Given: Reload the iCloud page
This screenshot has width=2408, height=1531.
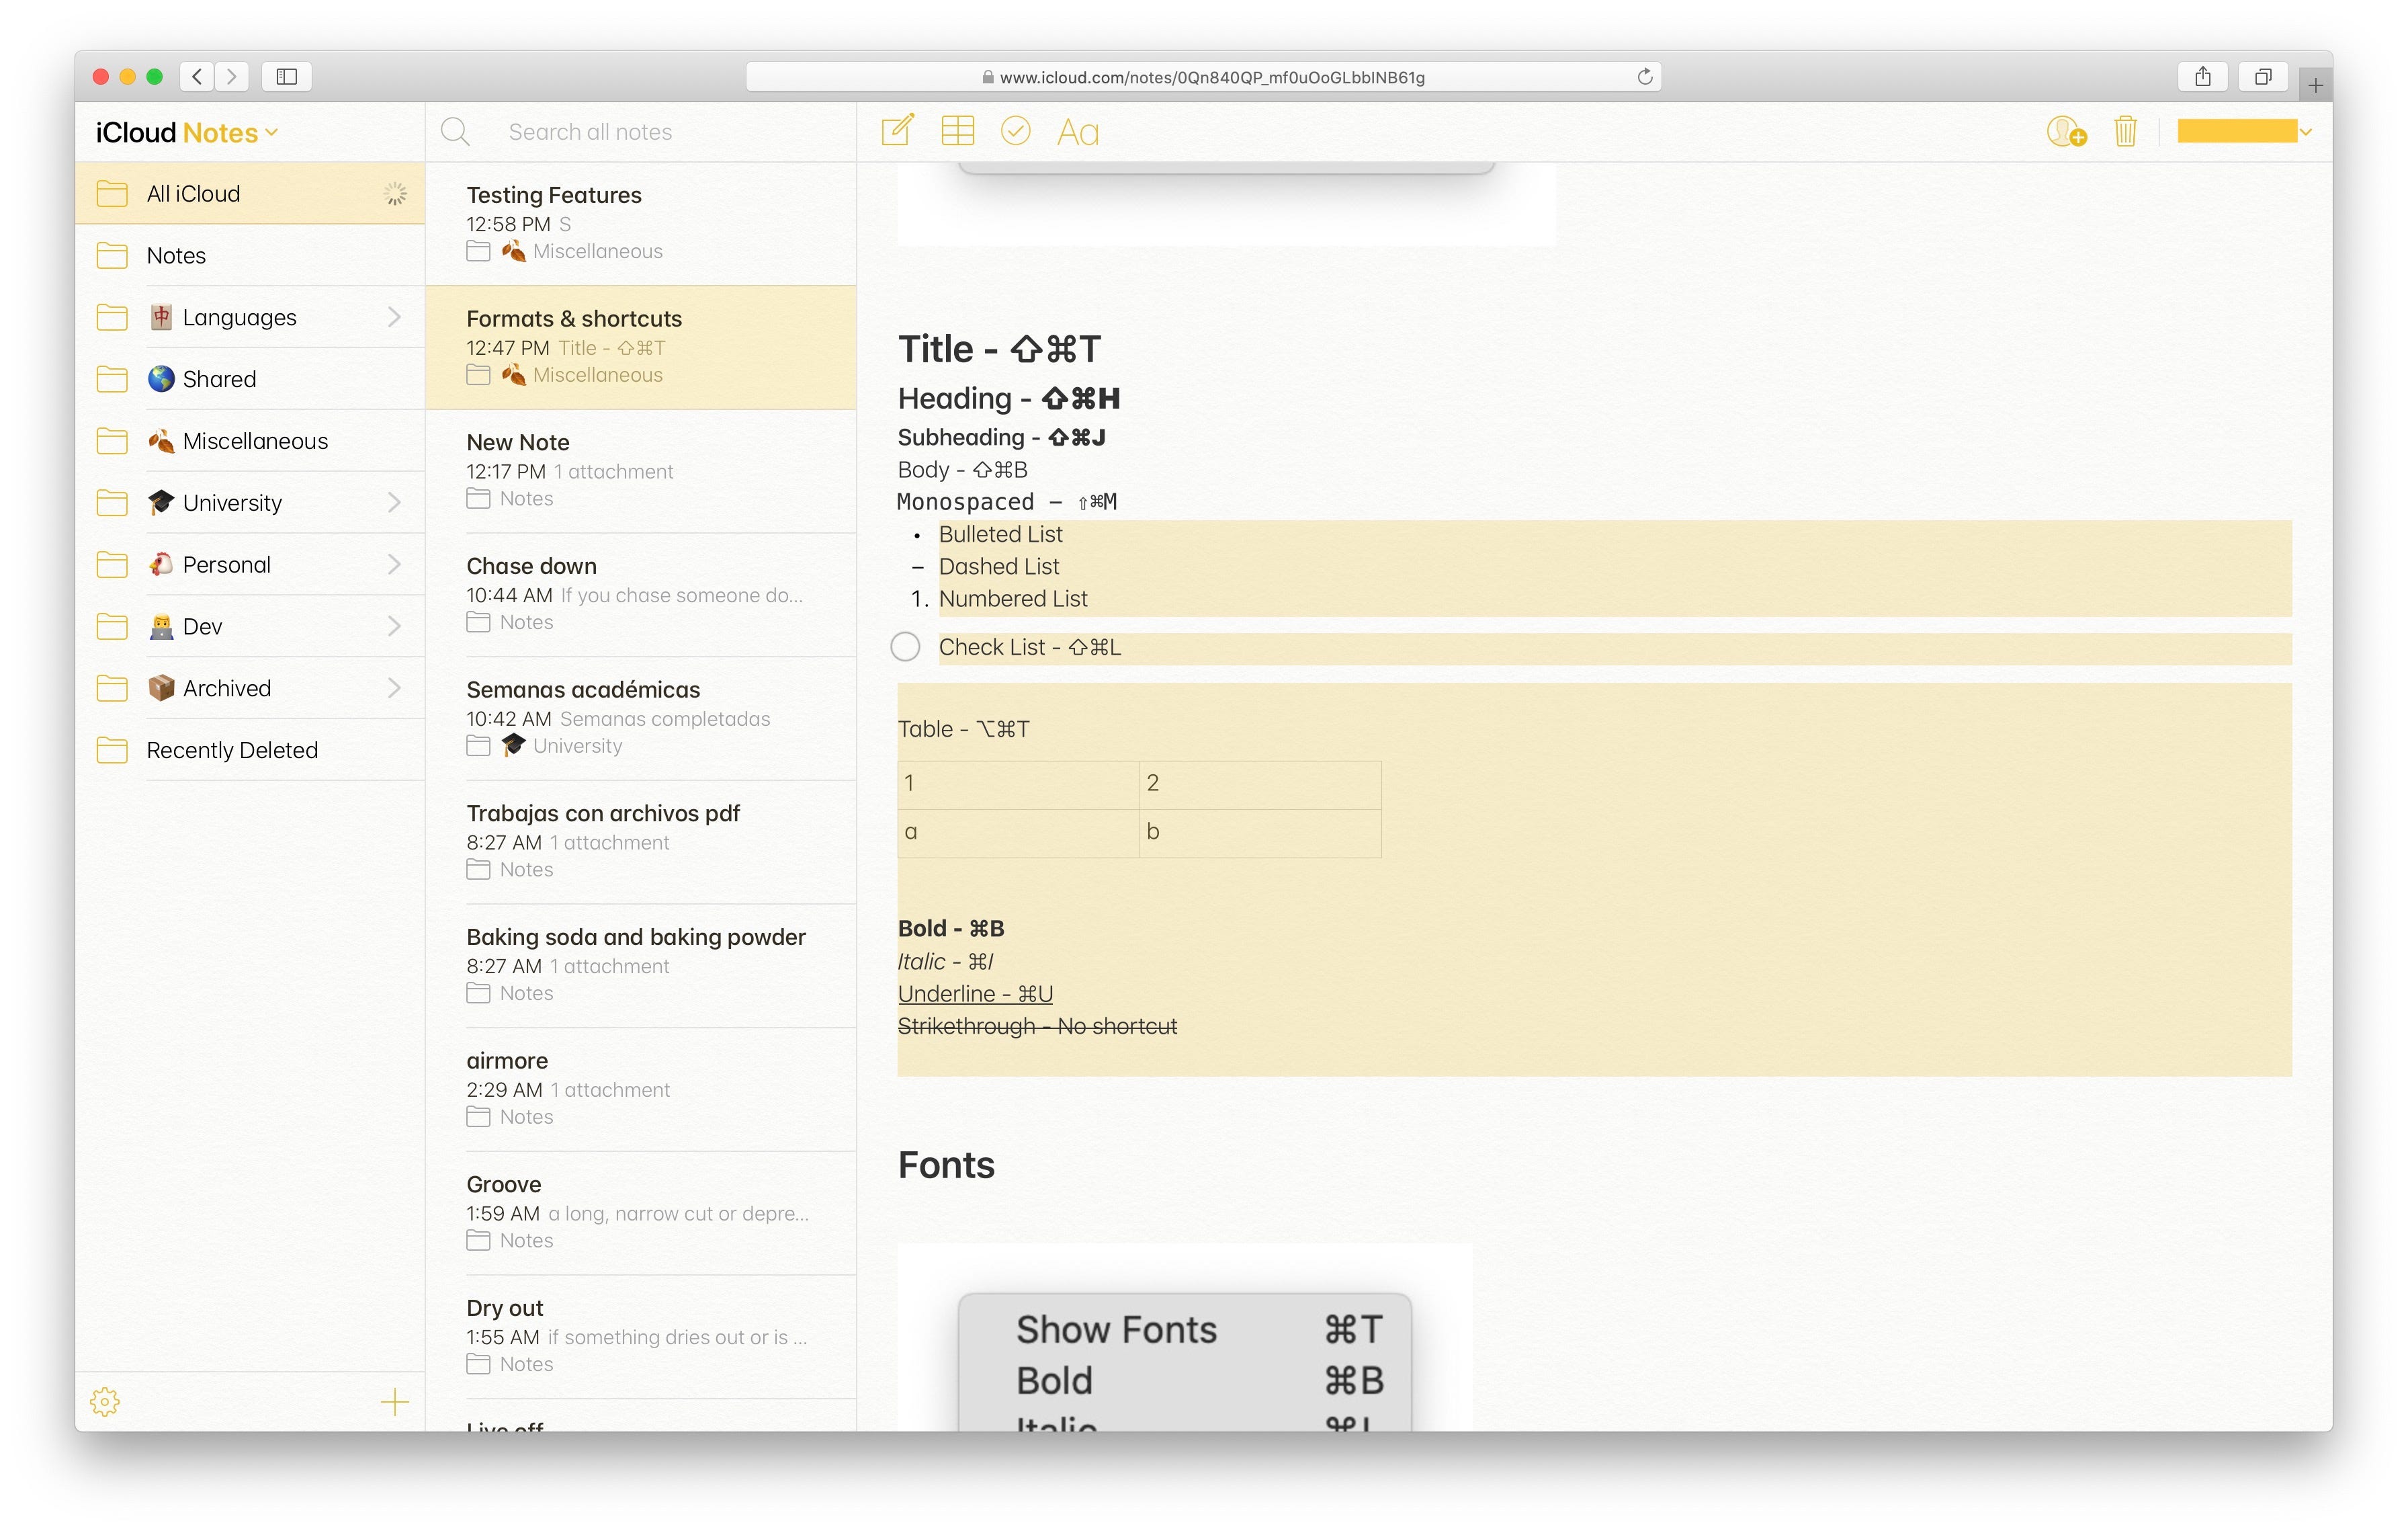Looking at the screenshot, I should (x=1644, y=77).
